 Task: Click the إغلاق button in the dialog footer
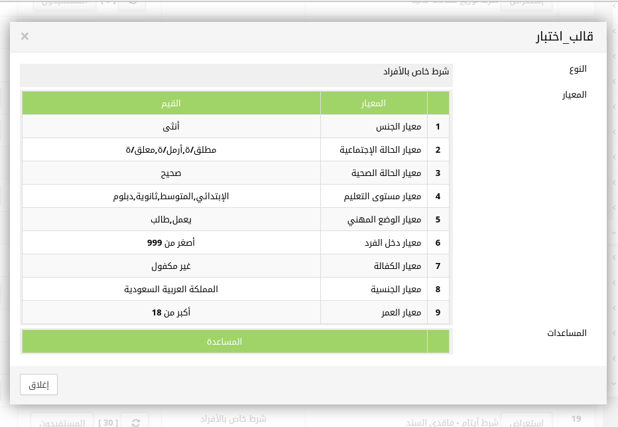[x=39, y=384]
